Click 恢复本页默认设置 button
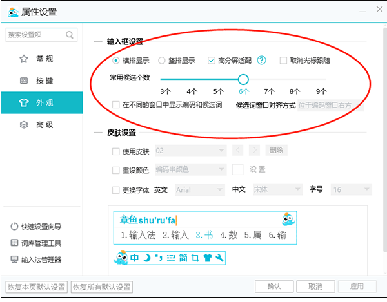The image size is (387, 302). [x=37, y=287]
